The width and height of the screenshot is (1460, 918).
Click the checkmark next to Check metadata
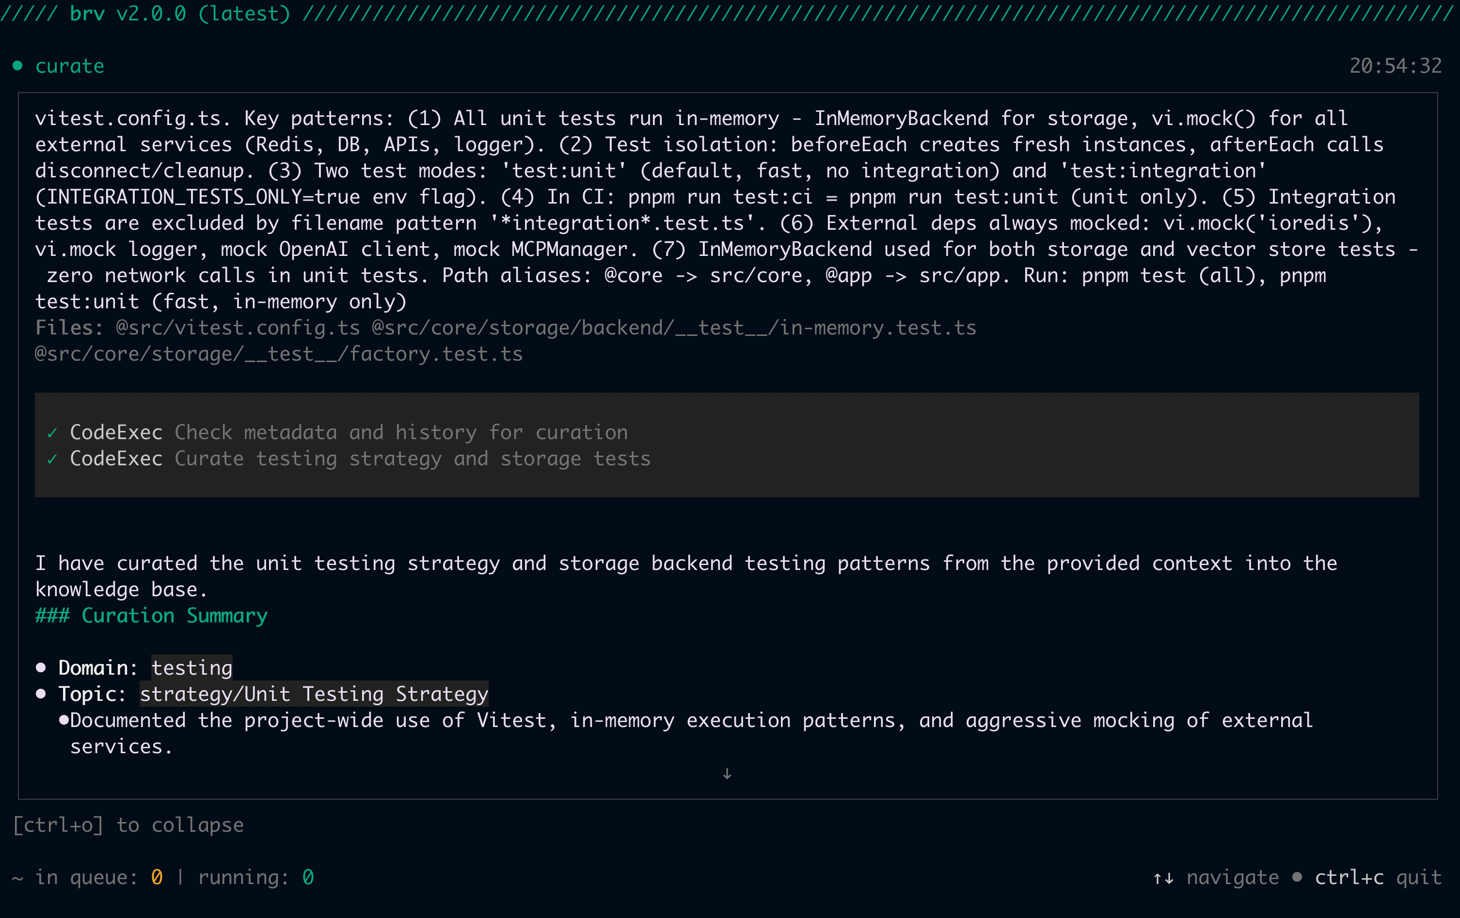[52, 433]
